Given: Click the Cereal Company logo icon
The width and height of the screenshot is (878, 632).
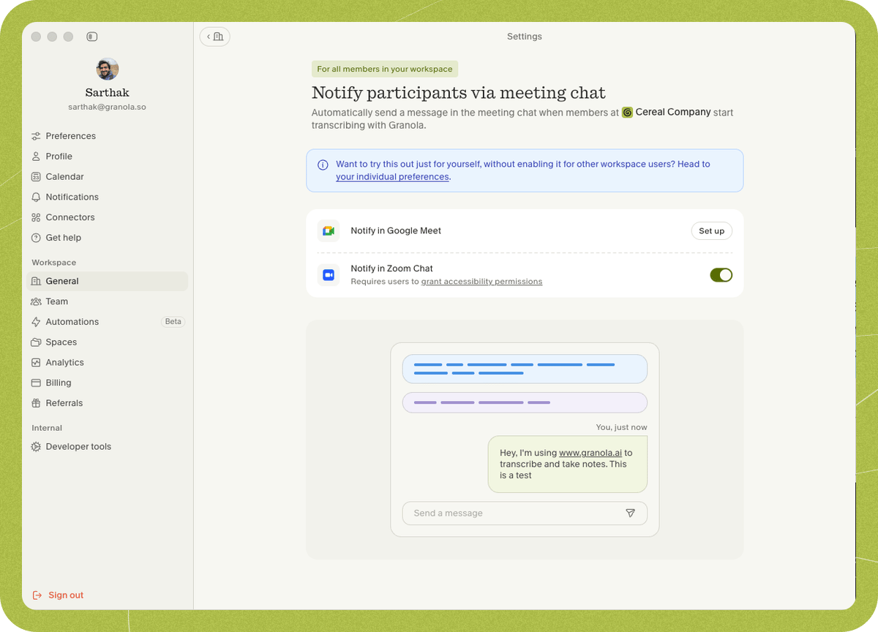Looking at the screenshot, I should tap(627, 113).
